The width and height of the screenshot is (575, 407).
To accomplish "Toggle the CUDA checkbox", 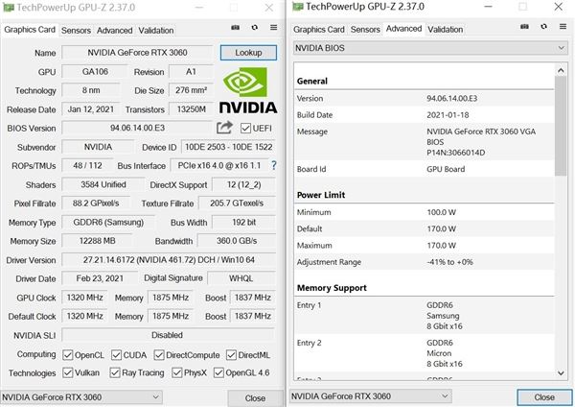I will point(116,355).
